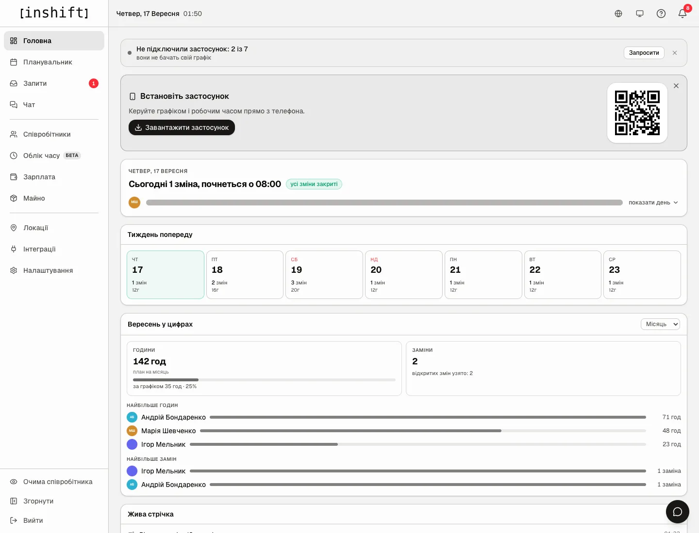Screen dimensions: 699x533
Task: Click Марія Шевченко avatar icon
Action: [x=132, y=431]
